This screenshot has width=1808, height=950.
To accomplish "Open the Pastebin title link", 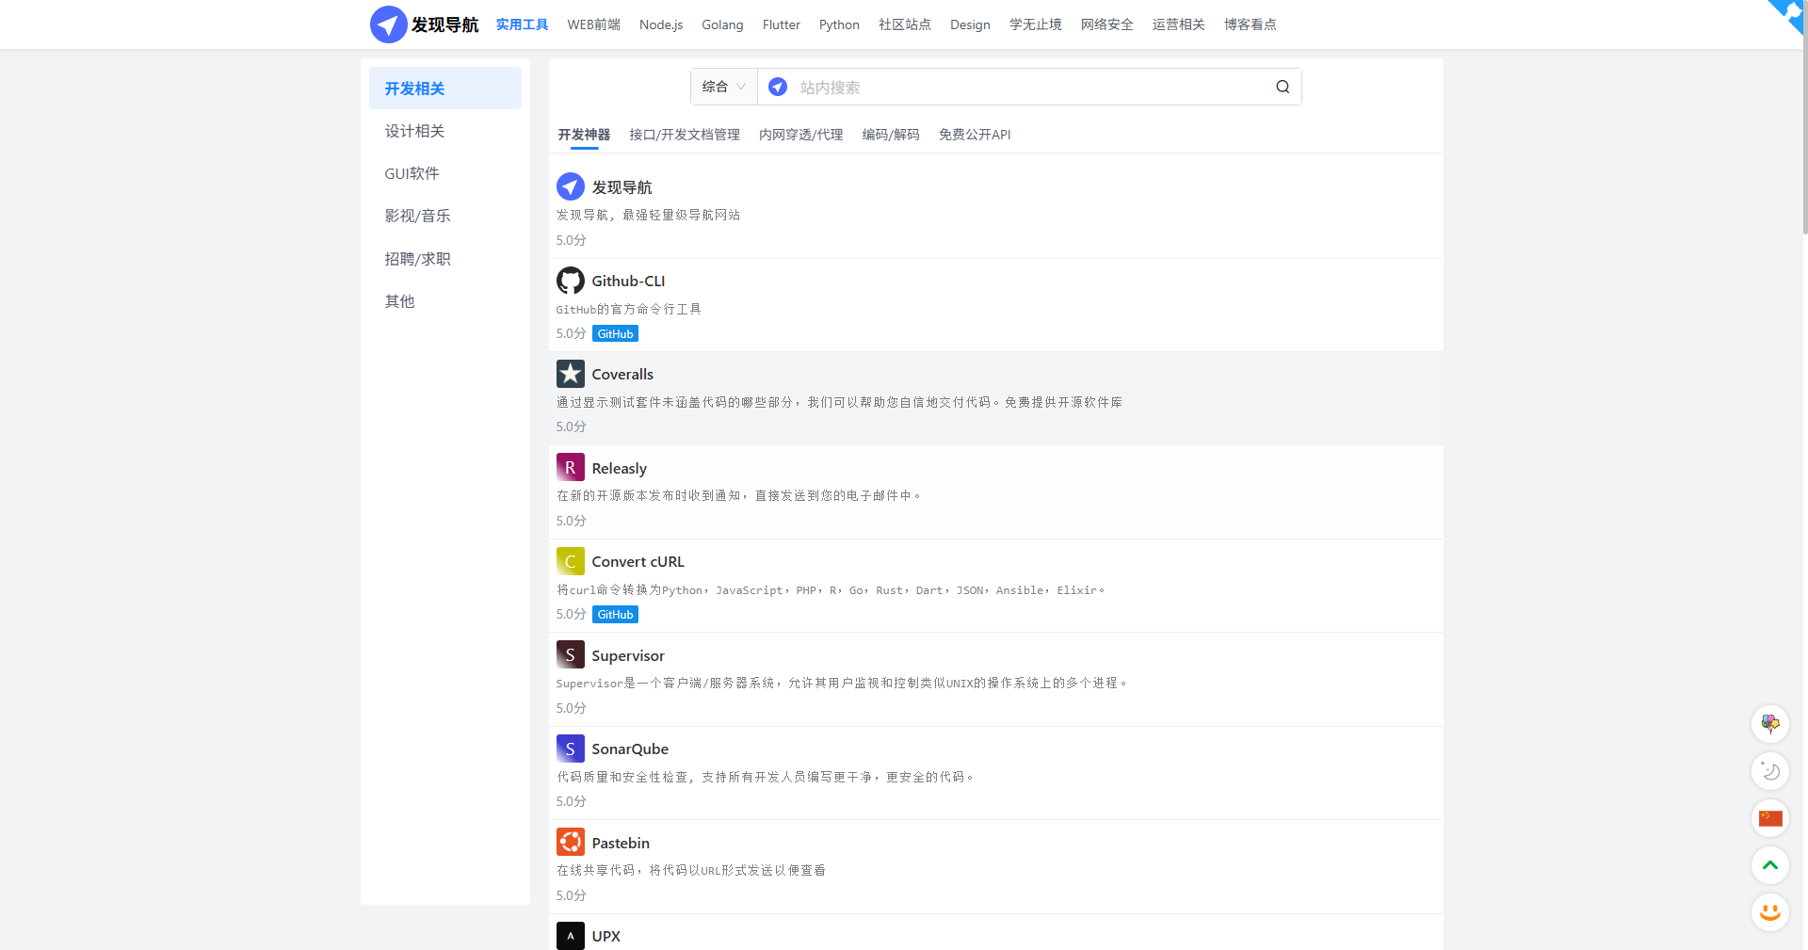I will click(621, 843).
